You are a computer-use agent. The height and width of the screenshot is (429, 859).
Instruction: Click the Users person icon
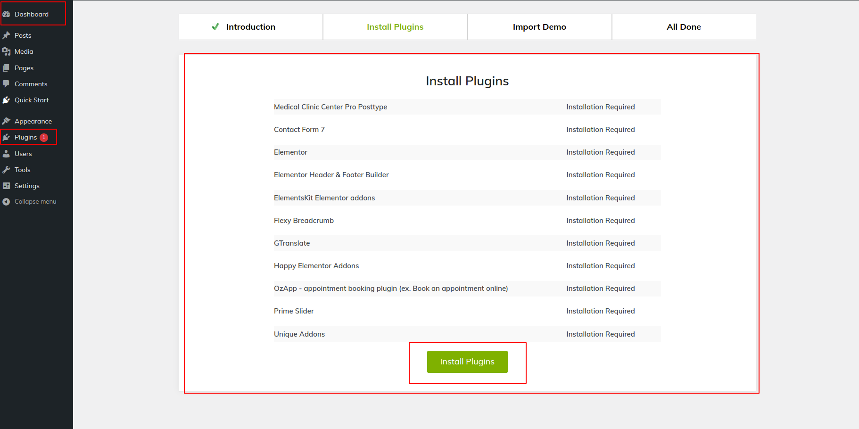click(x=6, y=154)
